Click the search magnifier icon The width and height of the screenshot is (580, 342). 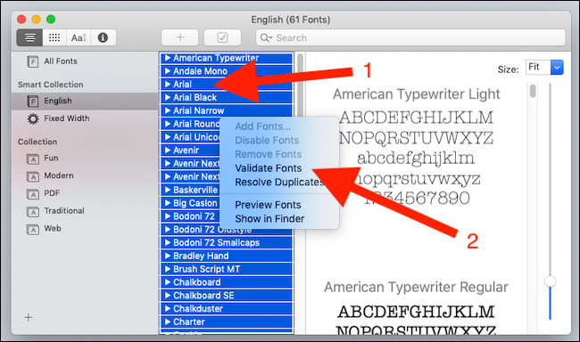(266, 37)
